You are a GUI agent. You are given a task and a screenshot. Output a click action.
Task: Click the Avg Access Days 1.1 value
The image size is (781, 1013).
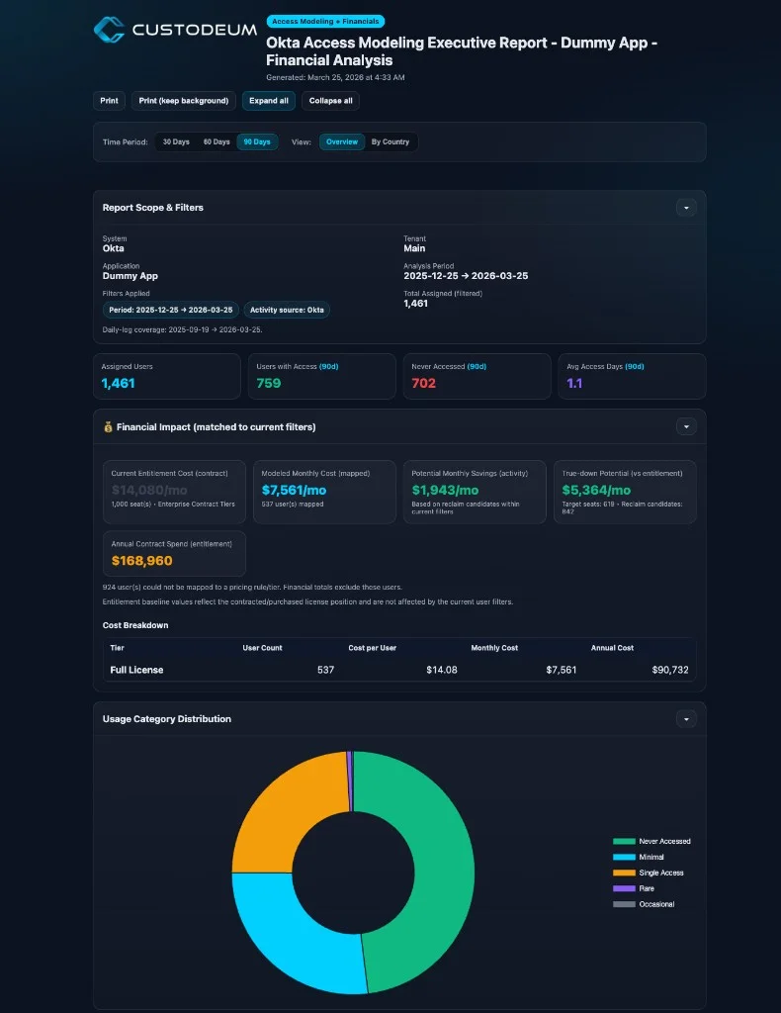coord(574,383)
